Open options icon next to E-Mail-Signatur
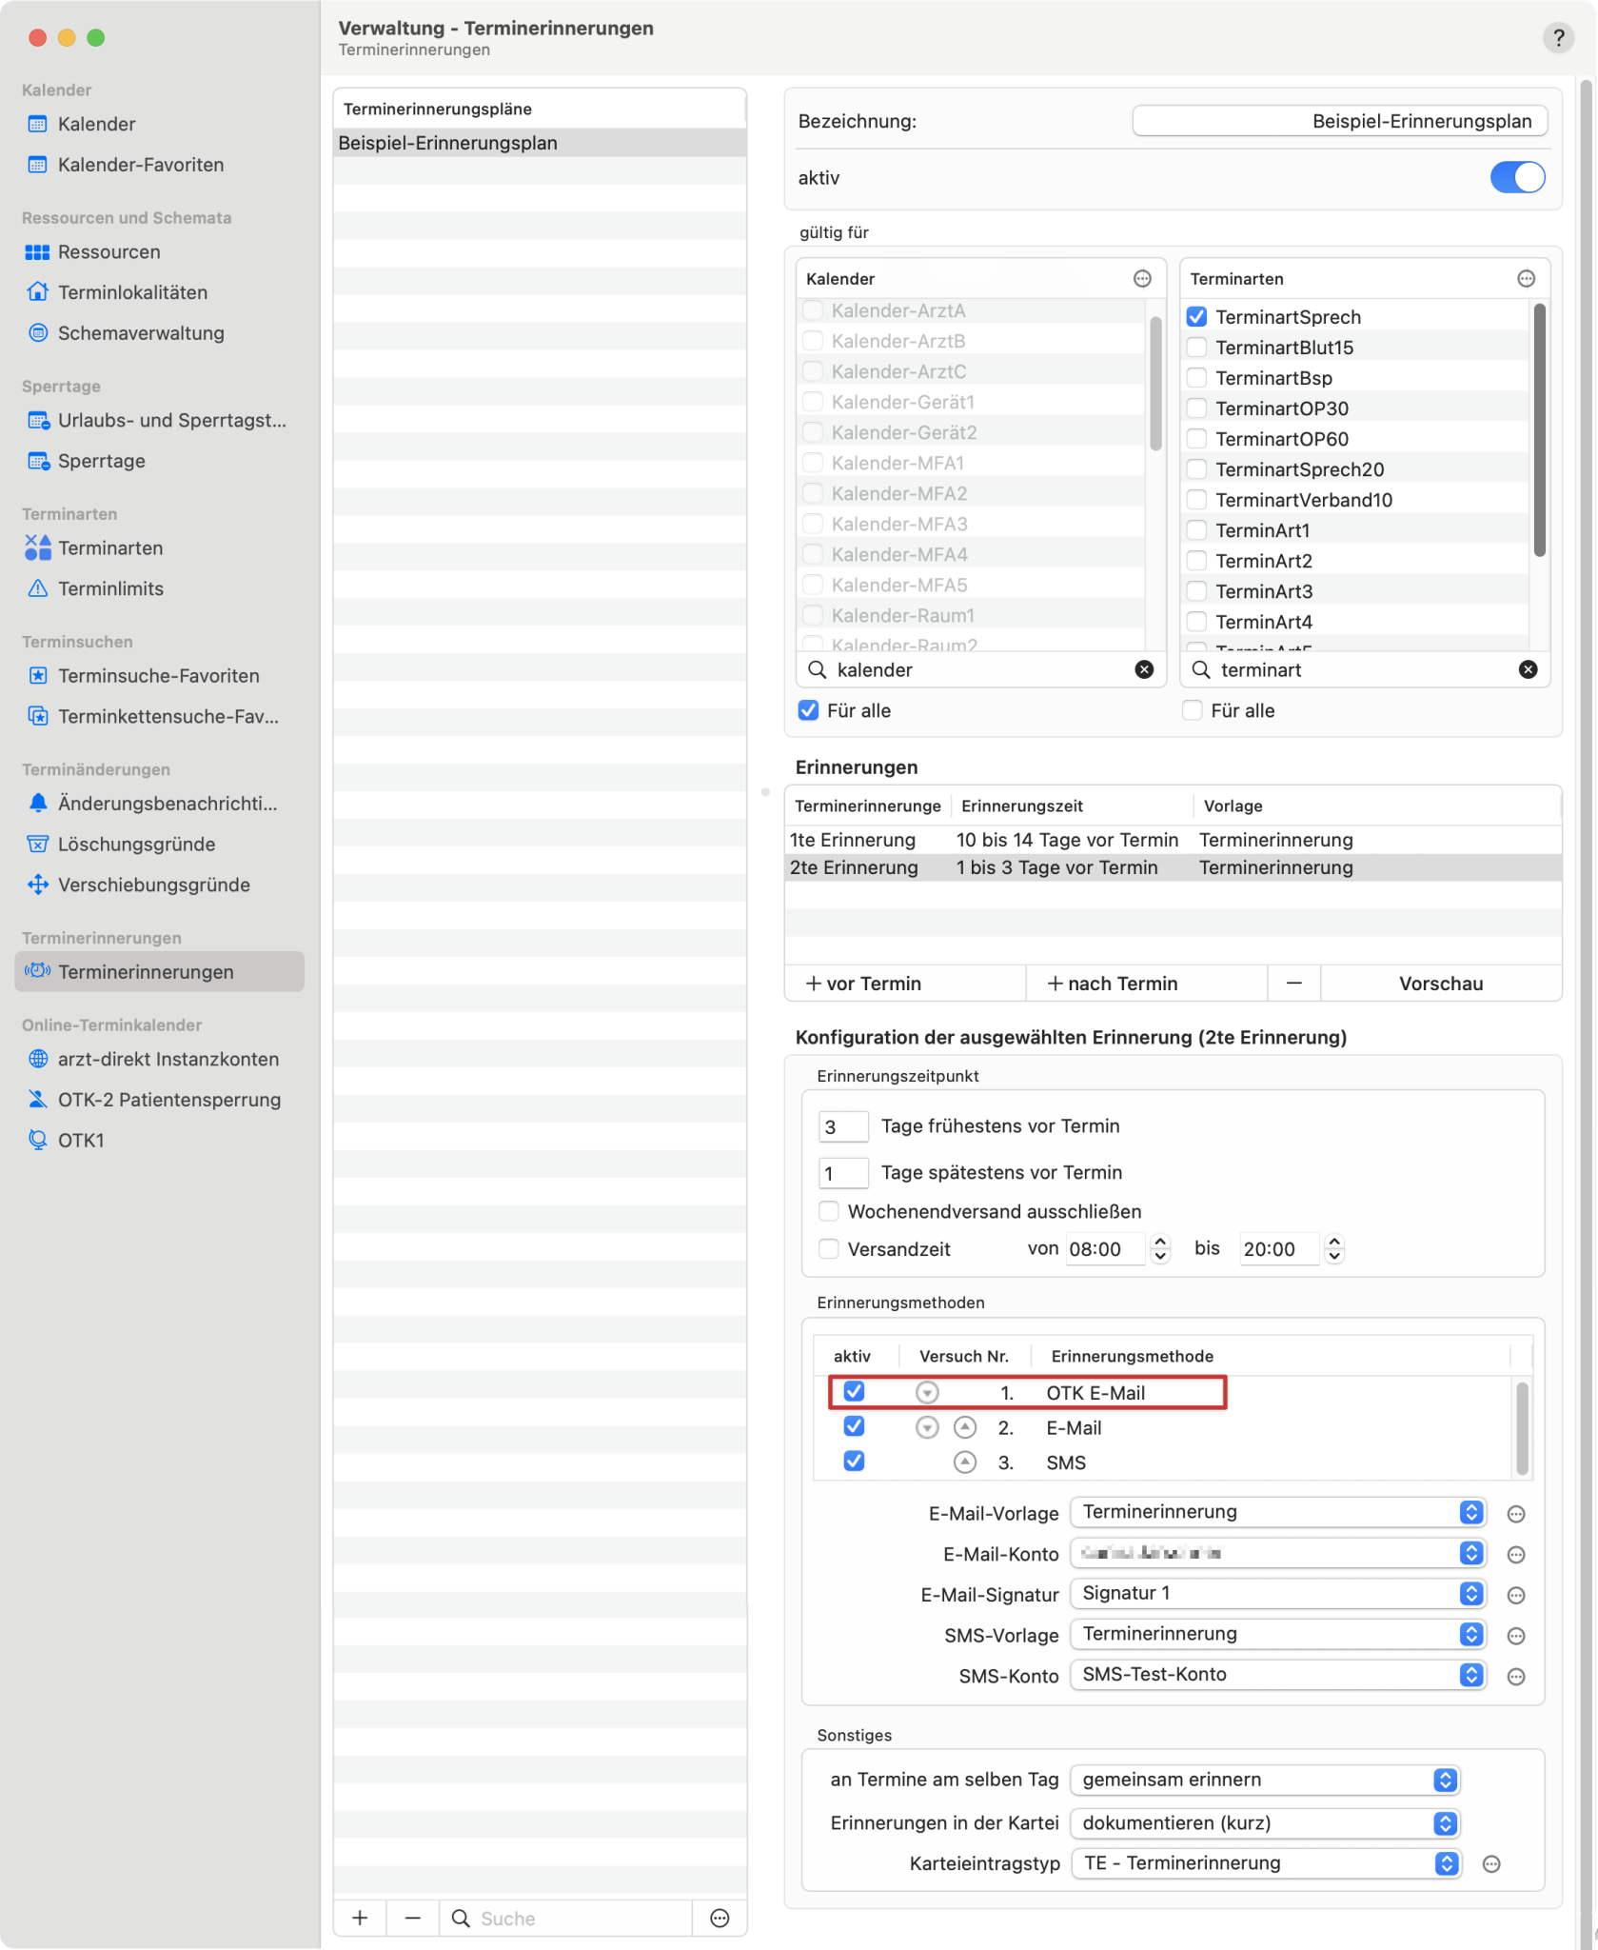Viewport: 1598px width, 1950px height. point(1516,1595)
